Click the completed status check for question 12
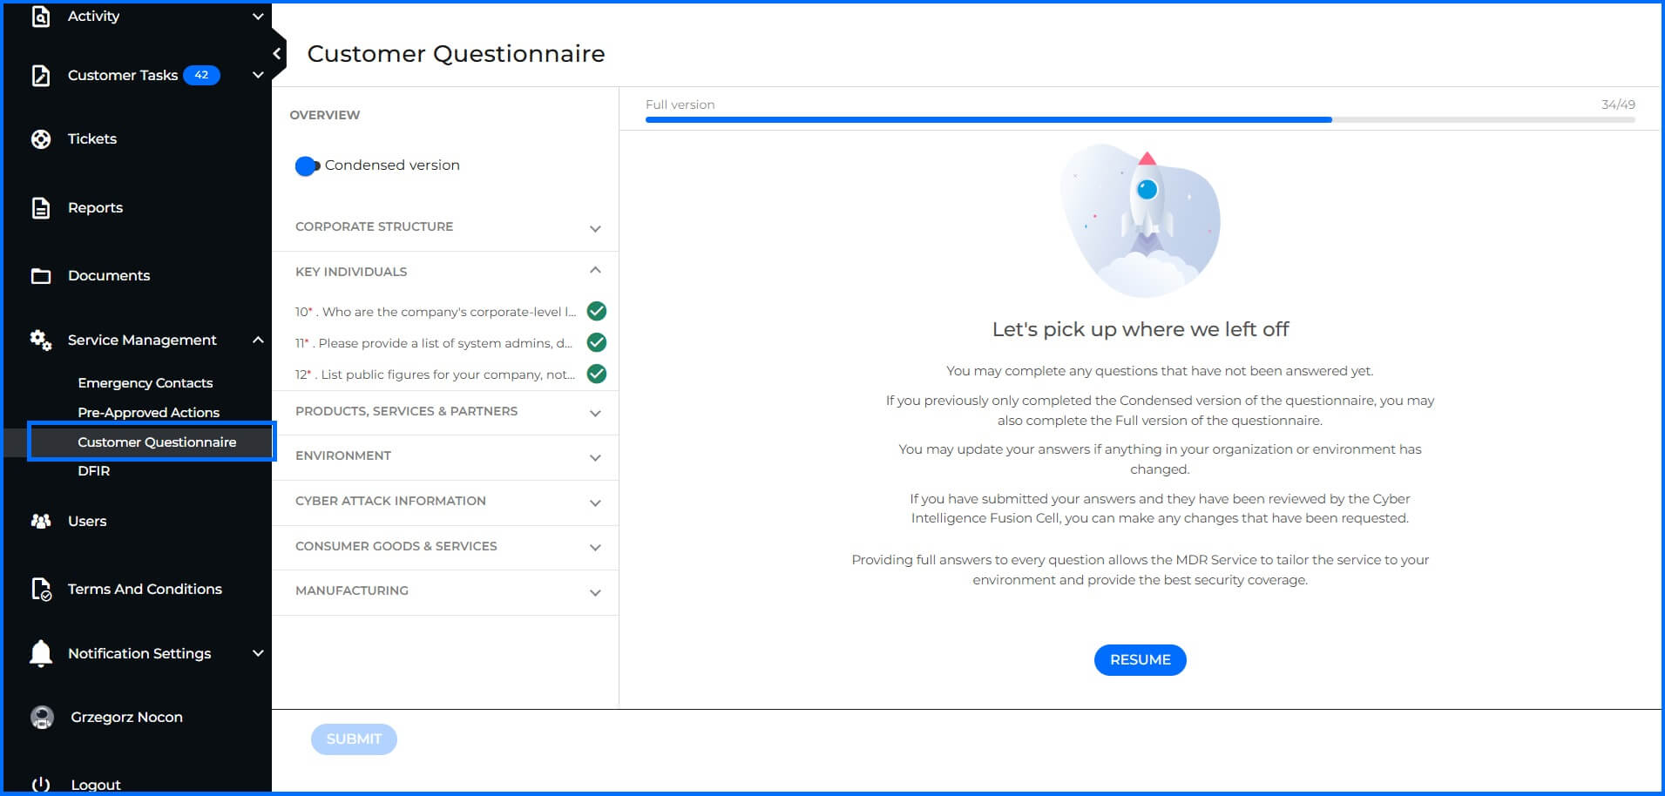Viewport: 1665px width, 796px height. [x=596, y=374]
